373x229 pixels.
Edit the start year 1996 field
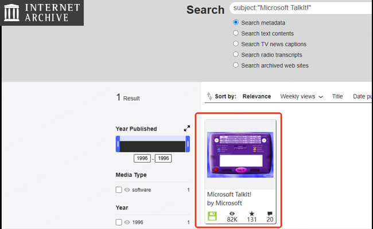point(142,158)
